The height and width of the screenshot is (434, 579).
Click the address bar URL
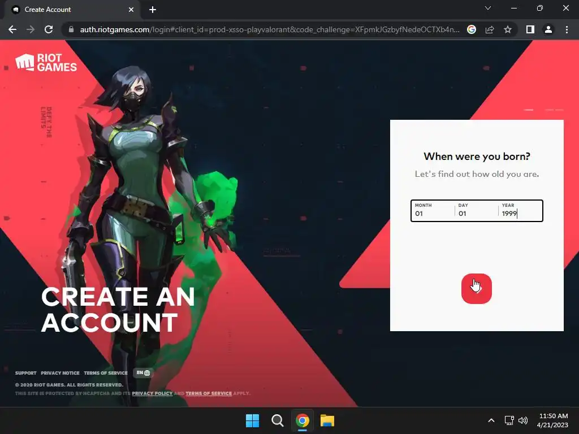tap(270, 29)
